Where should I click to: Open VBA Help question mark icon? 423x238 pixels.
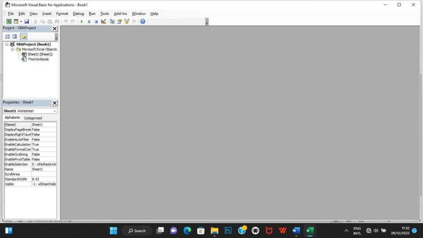coord(143,21)
